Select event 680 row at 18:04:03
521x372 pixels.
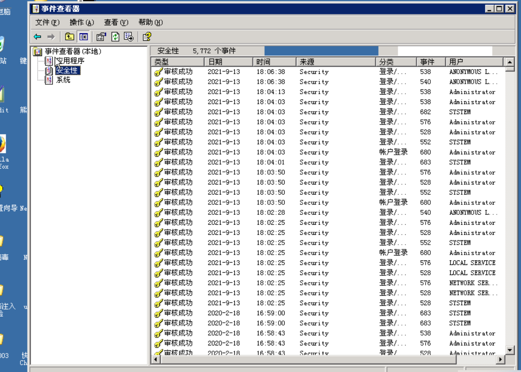pos(328,152)
